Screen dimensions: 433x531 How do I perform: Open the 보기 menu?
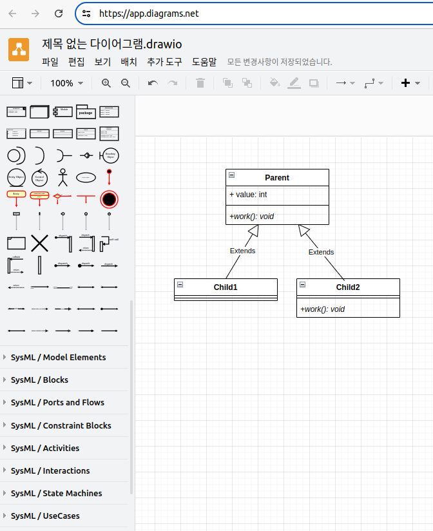coord(102,62)
